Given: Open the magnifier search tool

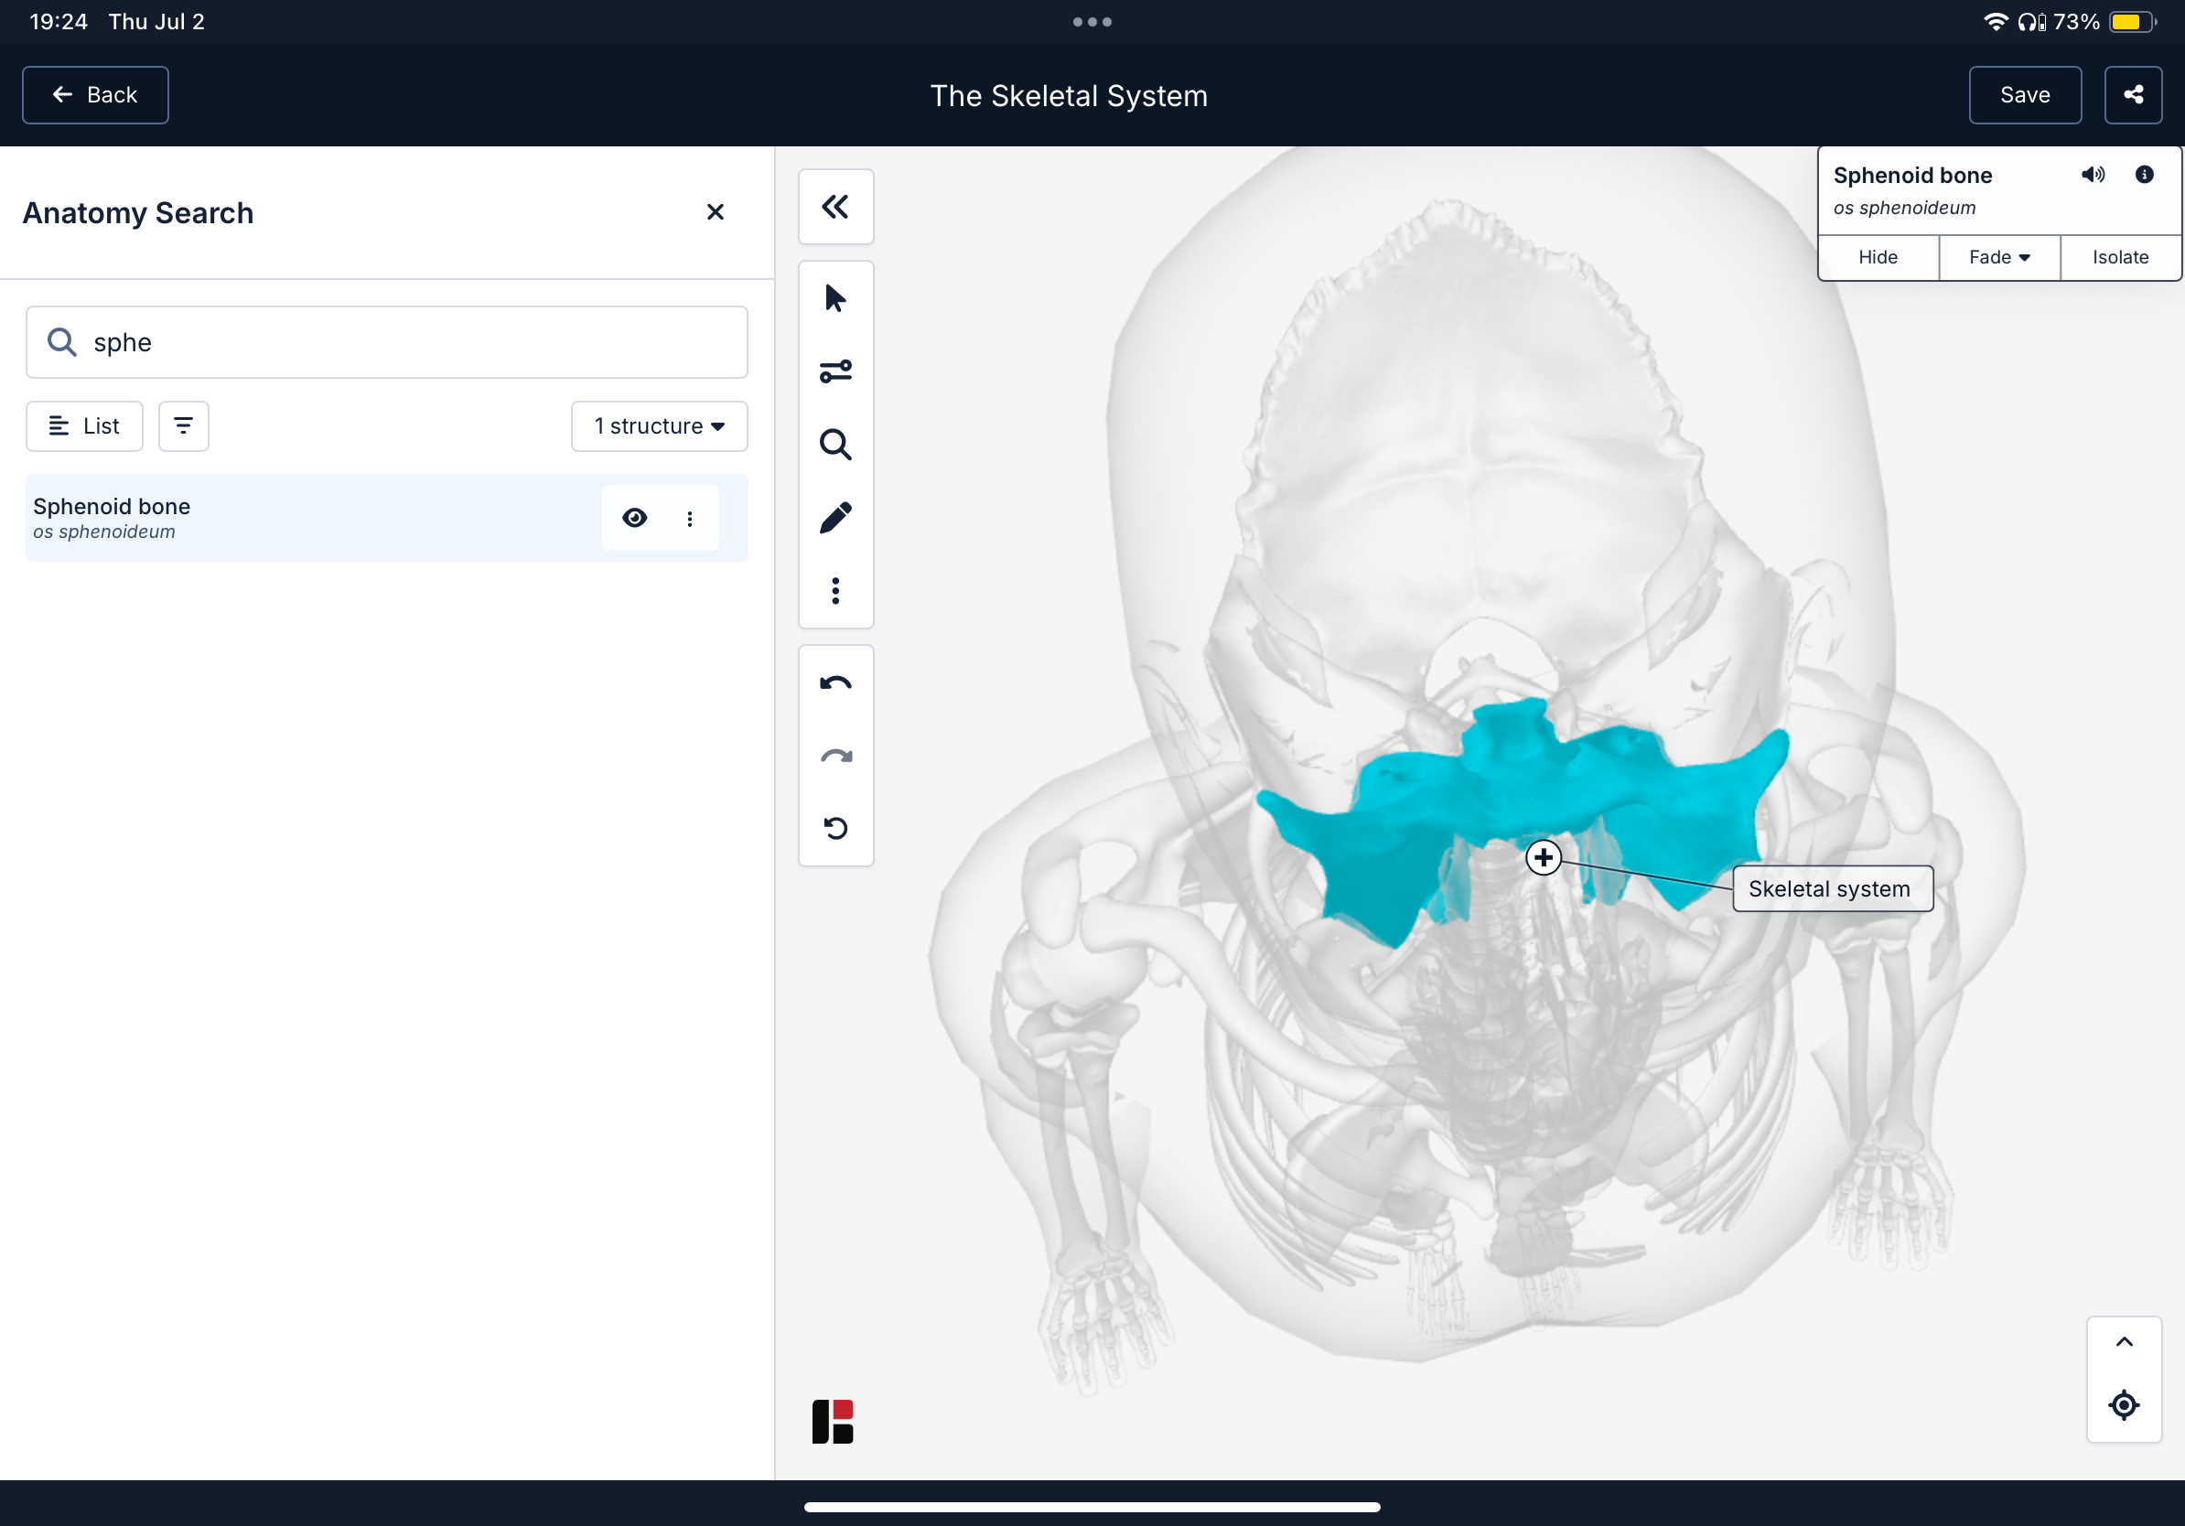Looking at the screenshot, I should point(834,445).
